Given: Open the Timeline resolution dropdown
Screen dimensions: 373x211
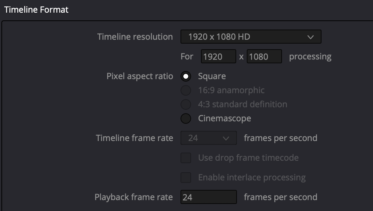Looking at the screenshot, I should tap(250, 37).
